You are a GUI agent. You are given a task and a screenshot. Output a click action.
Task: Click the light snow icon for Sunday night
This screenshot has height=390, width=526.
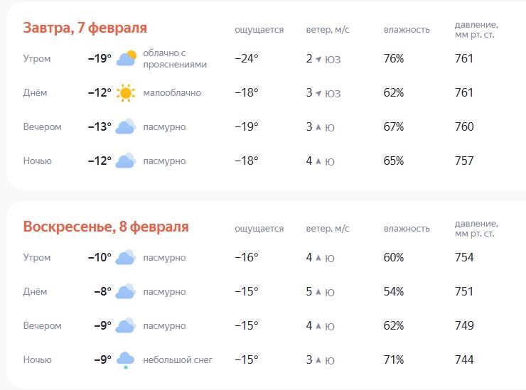point(126,360)
